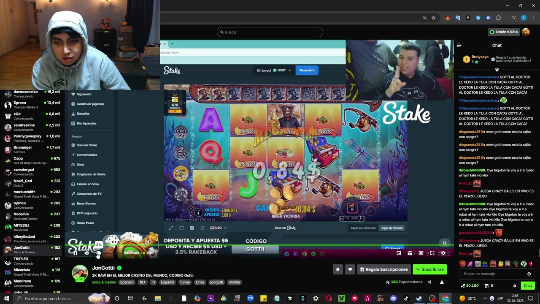Mute the stream volume speaker icon
Viewport: 540px width, 304px height.
pos(86,253)
